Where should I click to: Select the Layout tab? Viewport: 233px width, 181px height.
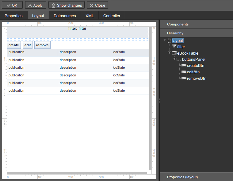pyautogui.click(x=38, y=16)
